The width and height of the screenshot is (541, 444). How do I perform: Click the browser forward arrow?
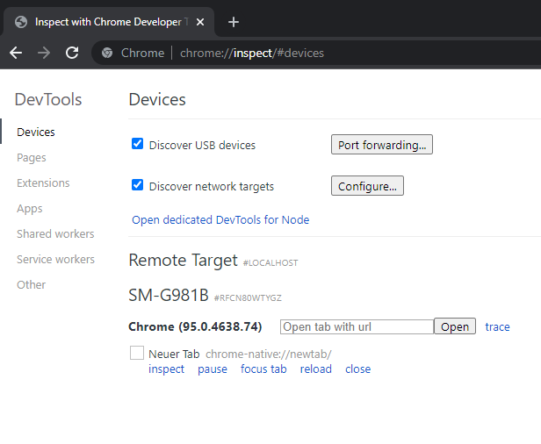[x=44, y=53]
